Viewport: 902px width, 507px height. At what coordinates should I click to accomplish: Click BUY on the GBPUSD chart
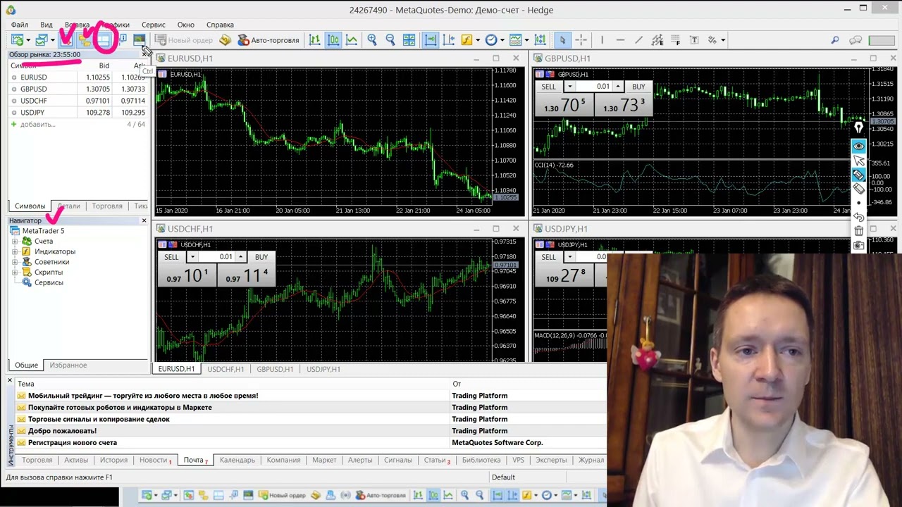pos(638,87)
